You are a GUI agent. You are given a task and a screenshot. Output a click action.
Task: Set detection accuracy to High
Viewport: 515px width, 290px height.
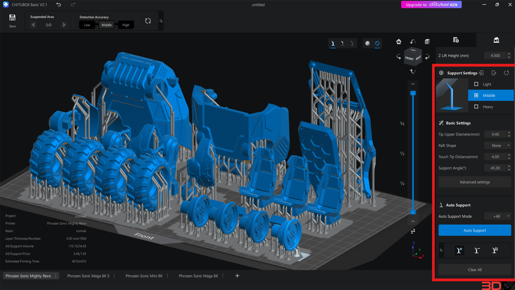coord(126,25)
